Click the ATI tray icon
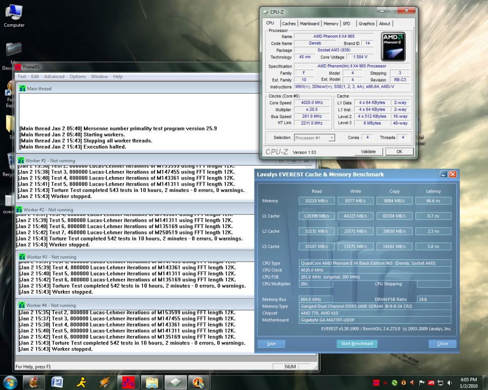 [431, 382]
